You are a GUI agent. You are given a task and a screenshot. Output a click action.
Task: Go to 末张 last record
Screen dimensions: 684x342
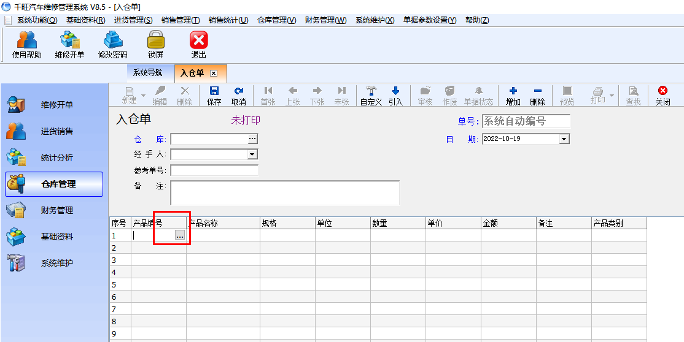(x=341, y=96)
